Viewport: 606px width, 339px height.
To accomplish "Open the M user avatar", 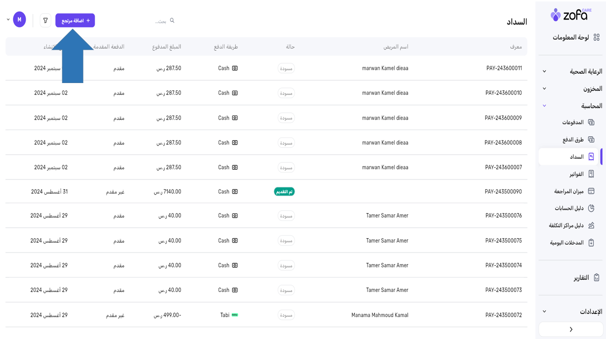I will (19, 20).
